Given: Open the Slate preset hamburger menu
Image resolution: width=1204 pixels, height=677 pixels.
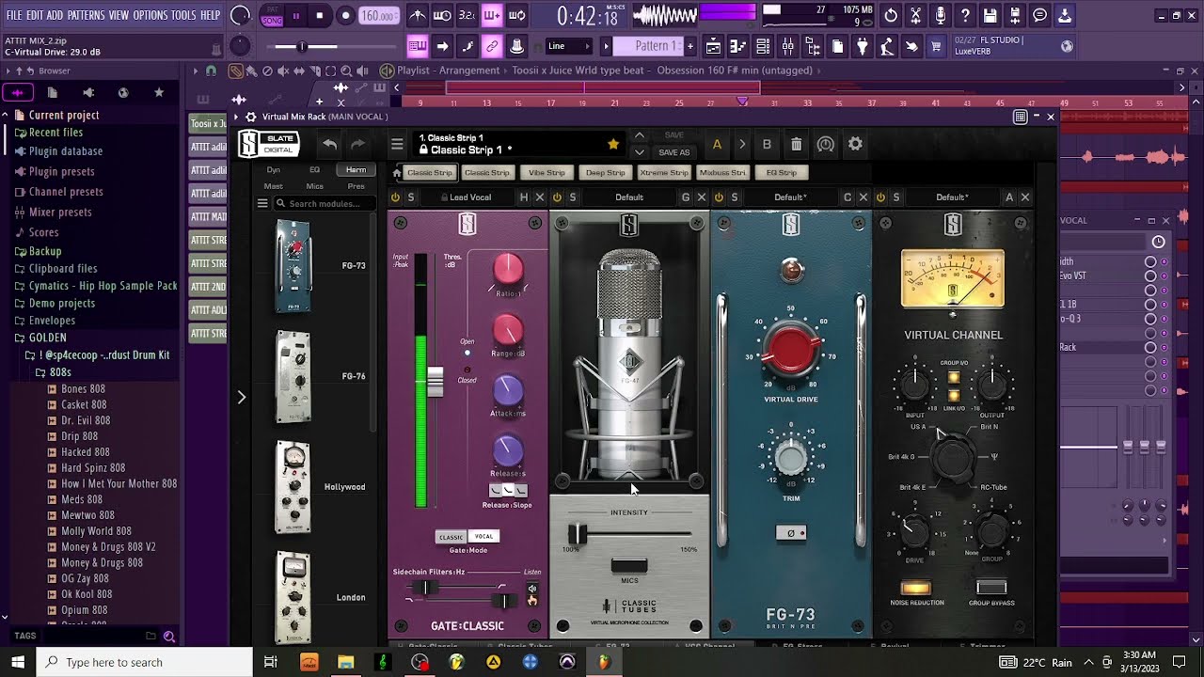Looking at the screenshot, I should pos(397,145).
